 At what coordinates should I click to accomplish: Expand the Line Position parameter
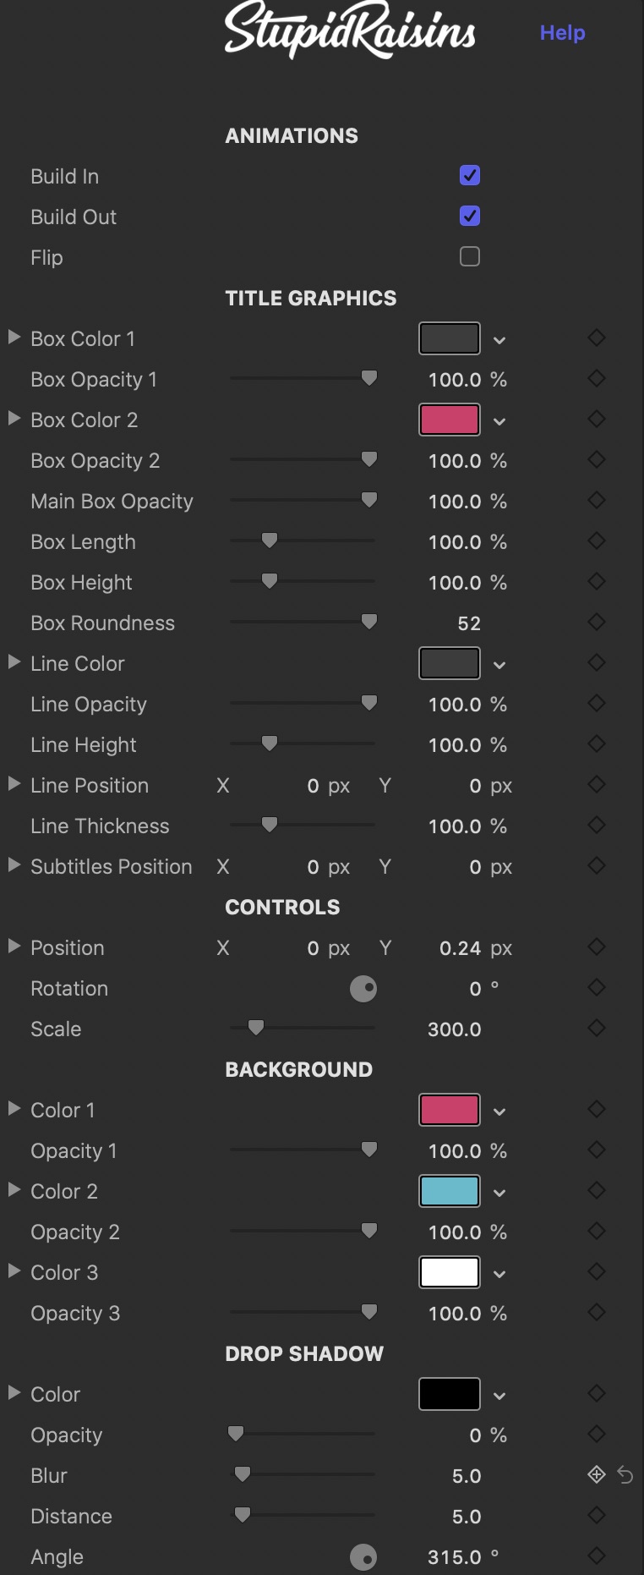[14, 784]
